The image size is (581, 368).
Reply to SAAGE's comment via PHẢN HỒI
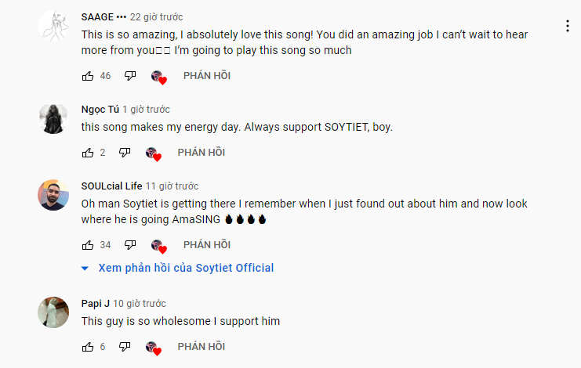[207, 76]
